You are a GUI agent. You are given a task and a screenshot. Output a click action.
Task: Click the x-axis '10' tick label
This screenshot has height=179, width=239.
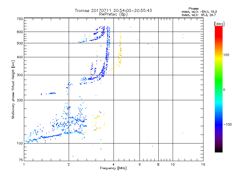coord(173,164)
